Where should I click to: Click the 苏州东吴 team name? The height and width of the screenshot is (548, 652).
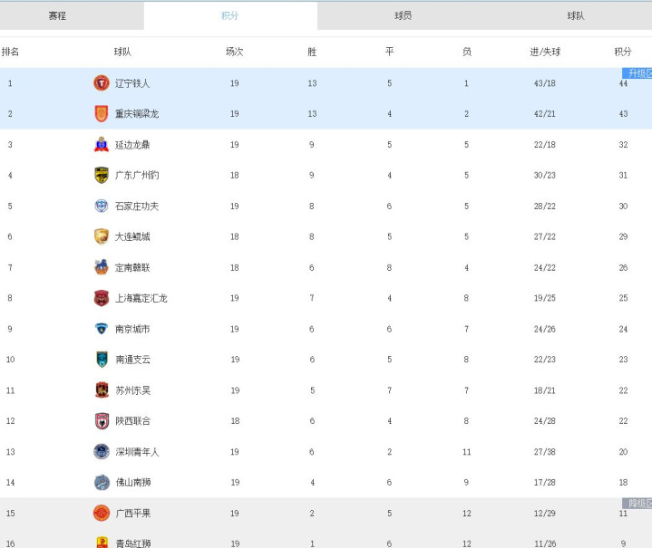tap(133, 390)
